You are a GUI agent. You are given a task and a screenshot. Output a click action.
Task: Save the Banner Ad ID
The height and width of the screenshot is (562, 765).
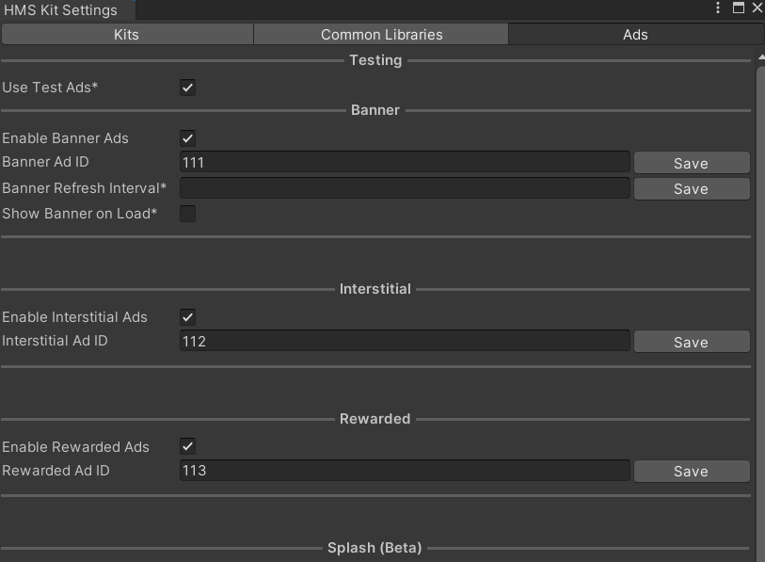692,162
